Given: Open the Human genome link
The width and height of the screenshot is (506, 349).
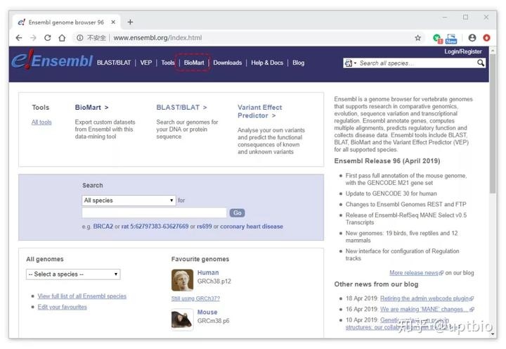Looking at the screenshot, I should (208, 273).
